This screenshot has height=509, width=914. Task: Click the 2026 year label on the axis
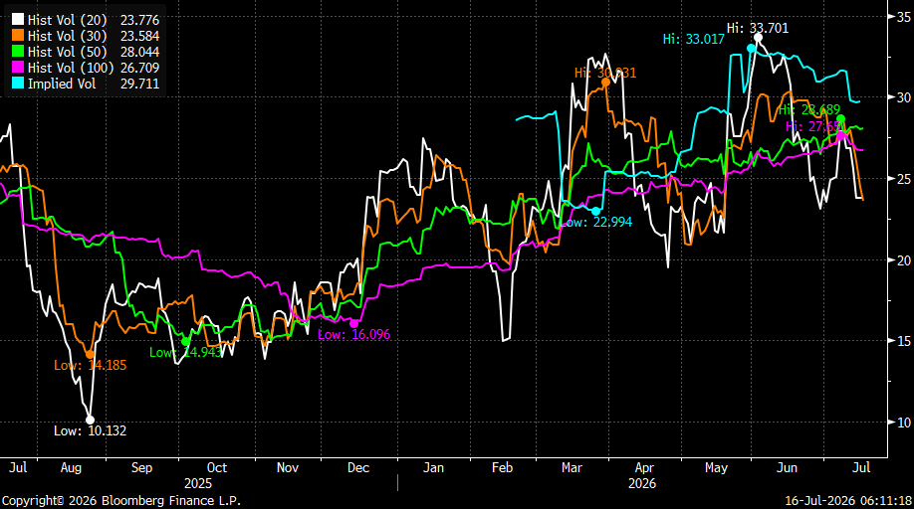tap(642, 483)
